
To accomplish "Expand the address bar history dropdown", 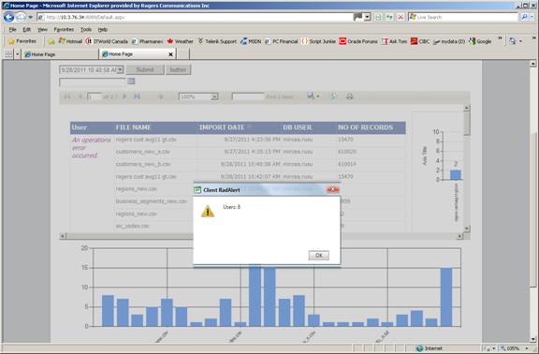I will [368, 17].
